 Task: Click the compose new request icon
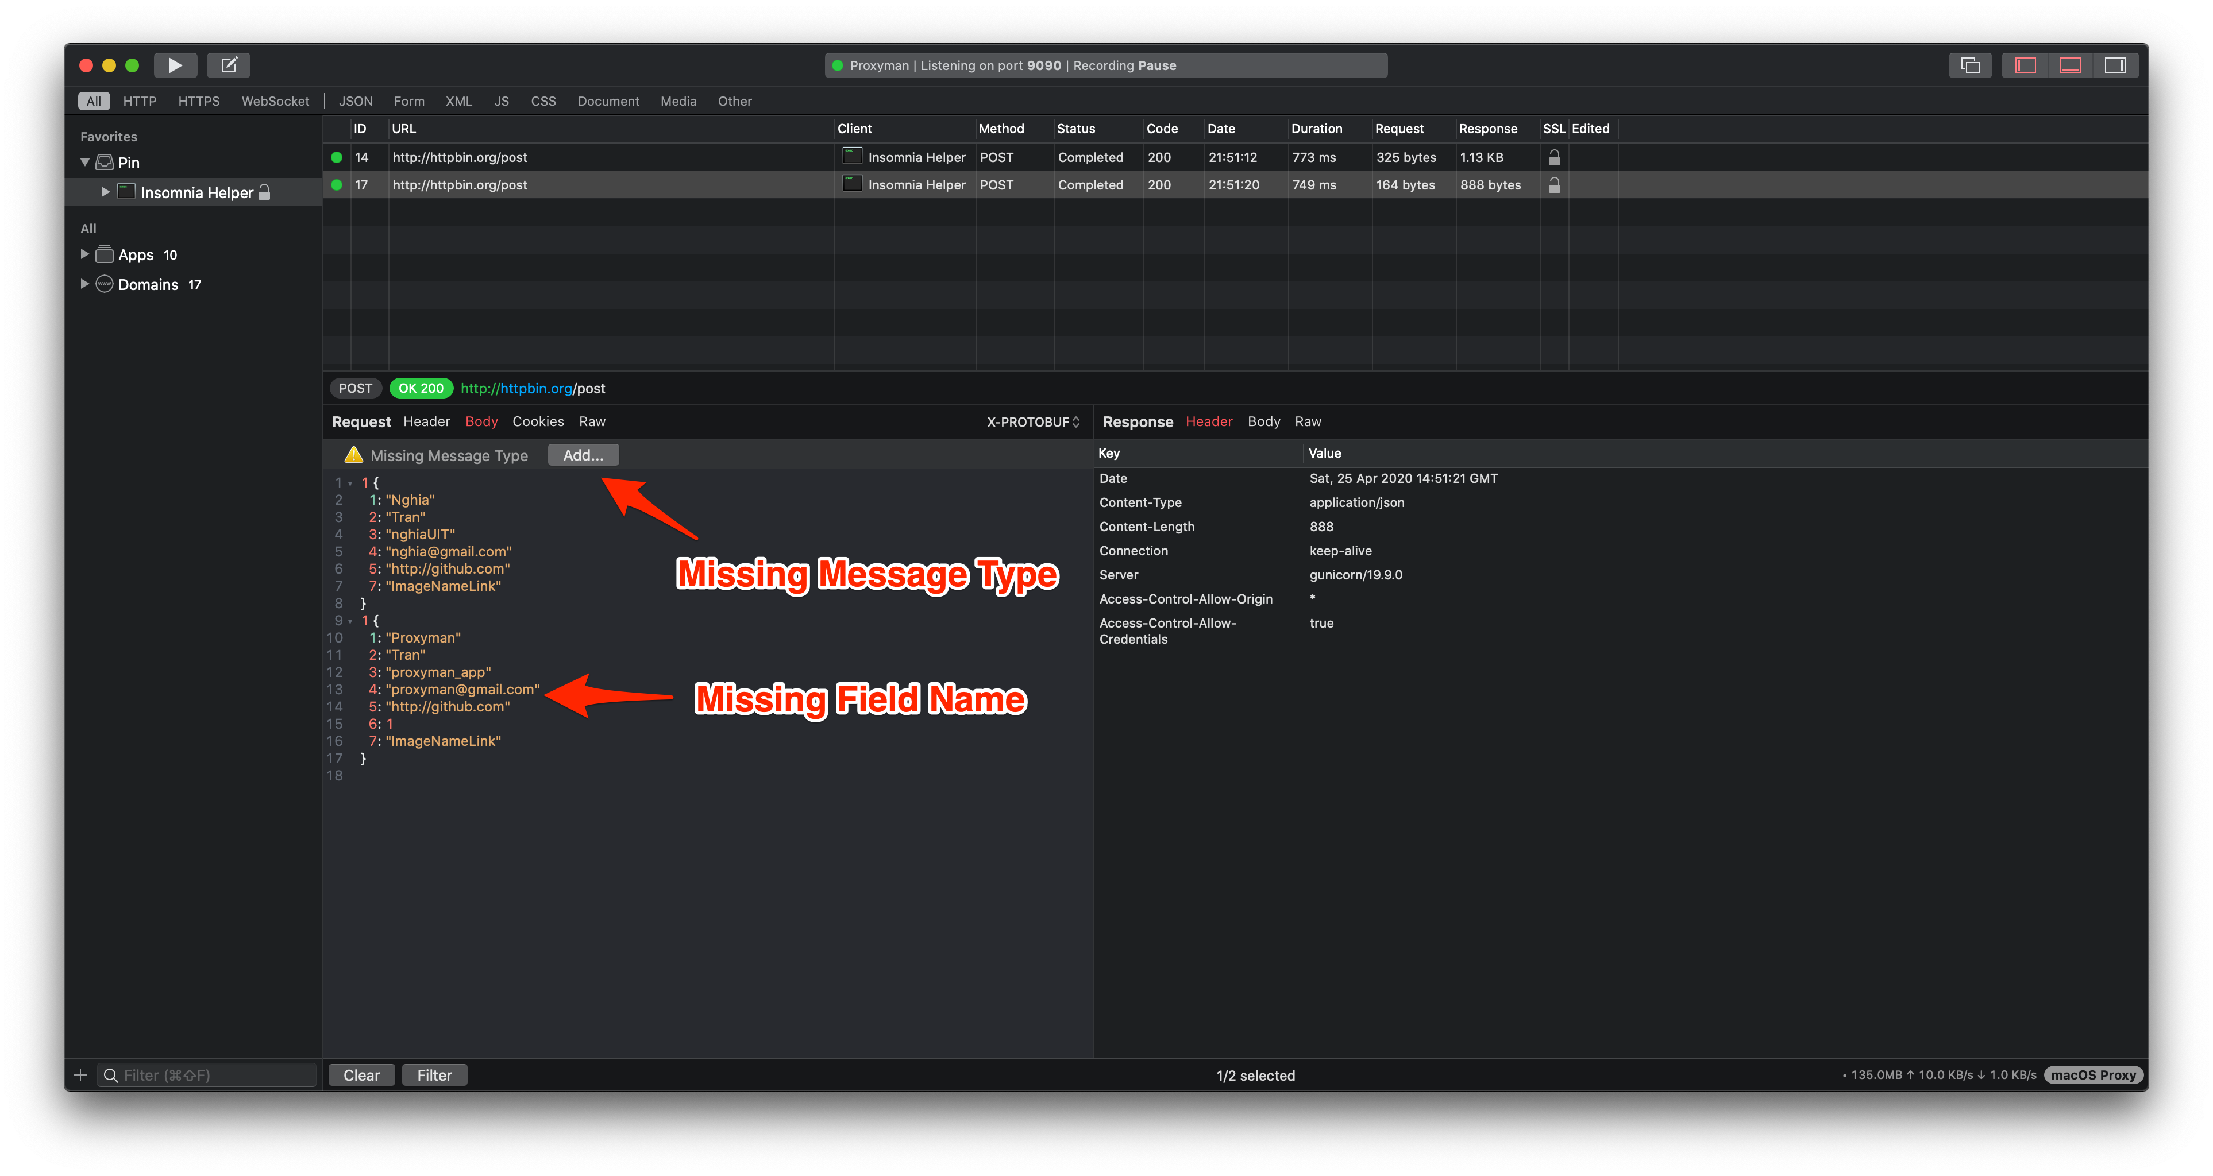coord(229,65)
